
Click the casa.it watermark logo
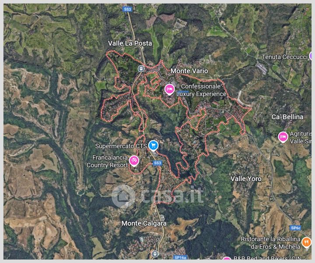[x=157, y=195]
